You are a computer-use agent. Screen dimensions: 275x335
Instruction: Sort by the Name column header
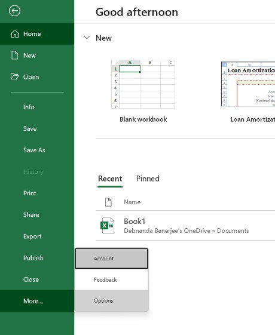coord(132,202)
